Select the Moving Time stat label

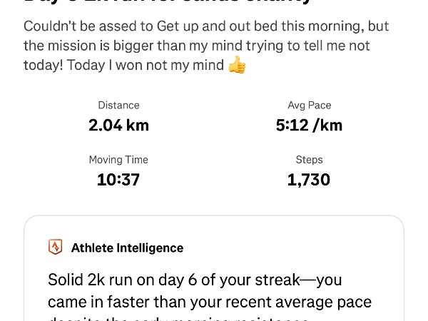[x=118, y=160]
